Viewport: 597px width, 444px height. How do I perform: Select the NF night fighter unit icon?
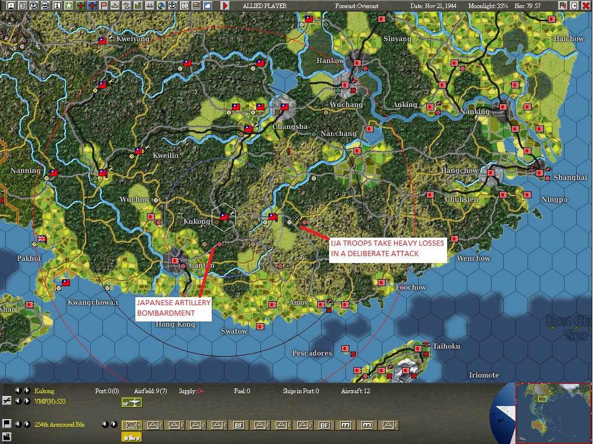coord(132,402)
